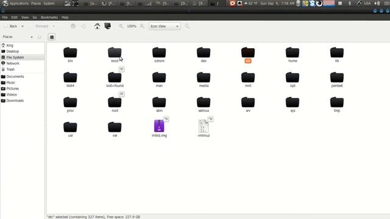Open the Go menu
The height and width of the screenshot is (219, 390).
pyautogui.click(x=35, y=18)
